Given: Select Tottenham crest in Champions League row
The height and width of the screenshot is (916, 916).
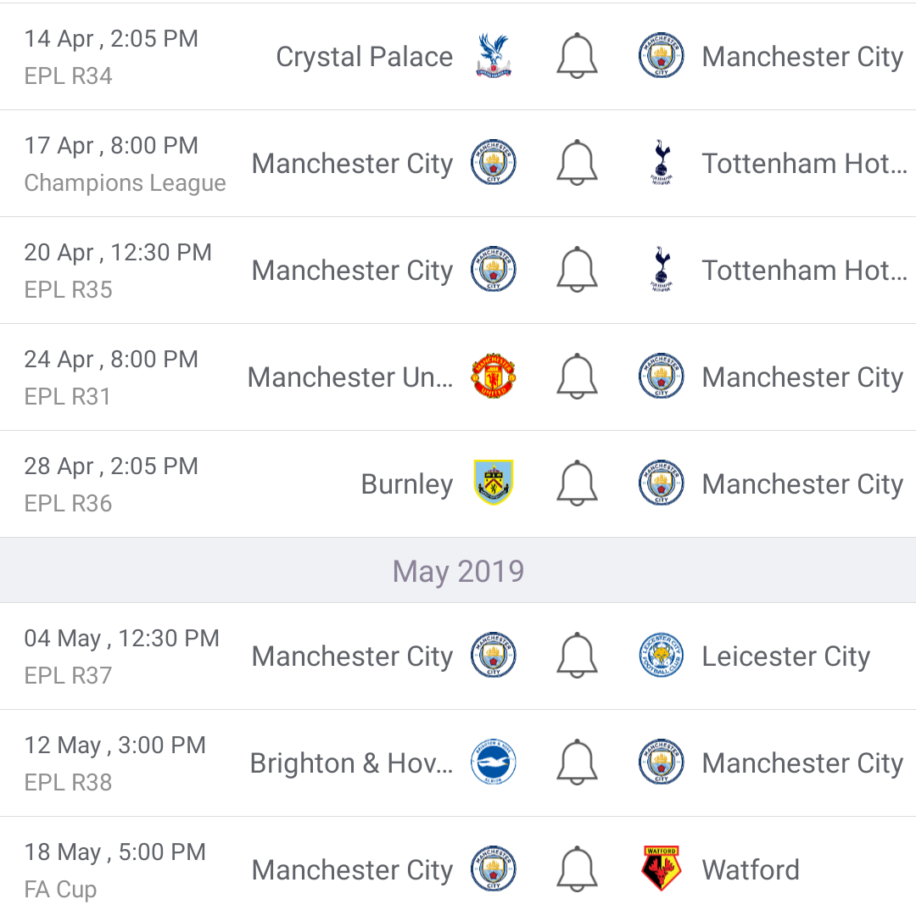Looking at the screenshot, I should point(662,162).
